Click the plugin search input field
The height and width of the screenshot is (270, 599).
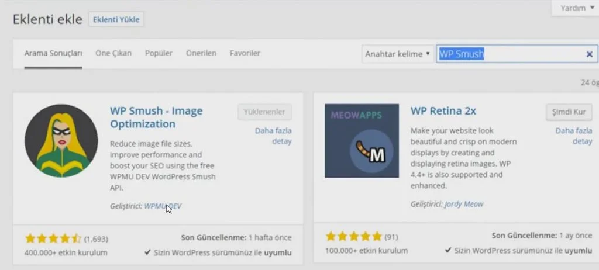point(509,54)
